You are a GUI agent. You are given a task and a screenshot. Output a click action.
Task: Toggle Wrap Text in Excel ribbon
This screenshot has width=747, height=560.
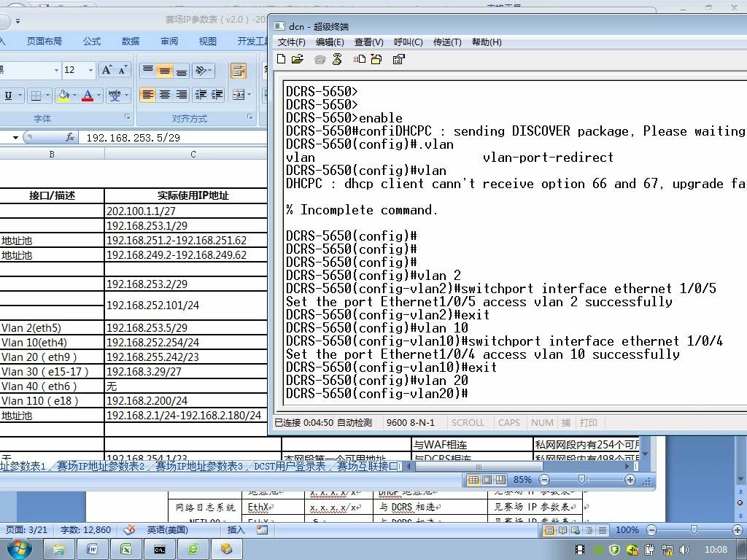tap(239, 71)
